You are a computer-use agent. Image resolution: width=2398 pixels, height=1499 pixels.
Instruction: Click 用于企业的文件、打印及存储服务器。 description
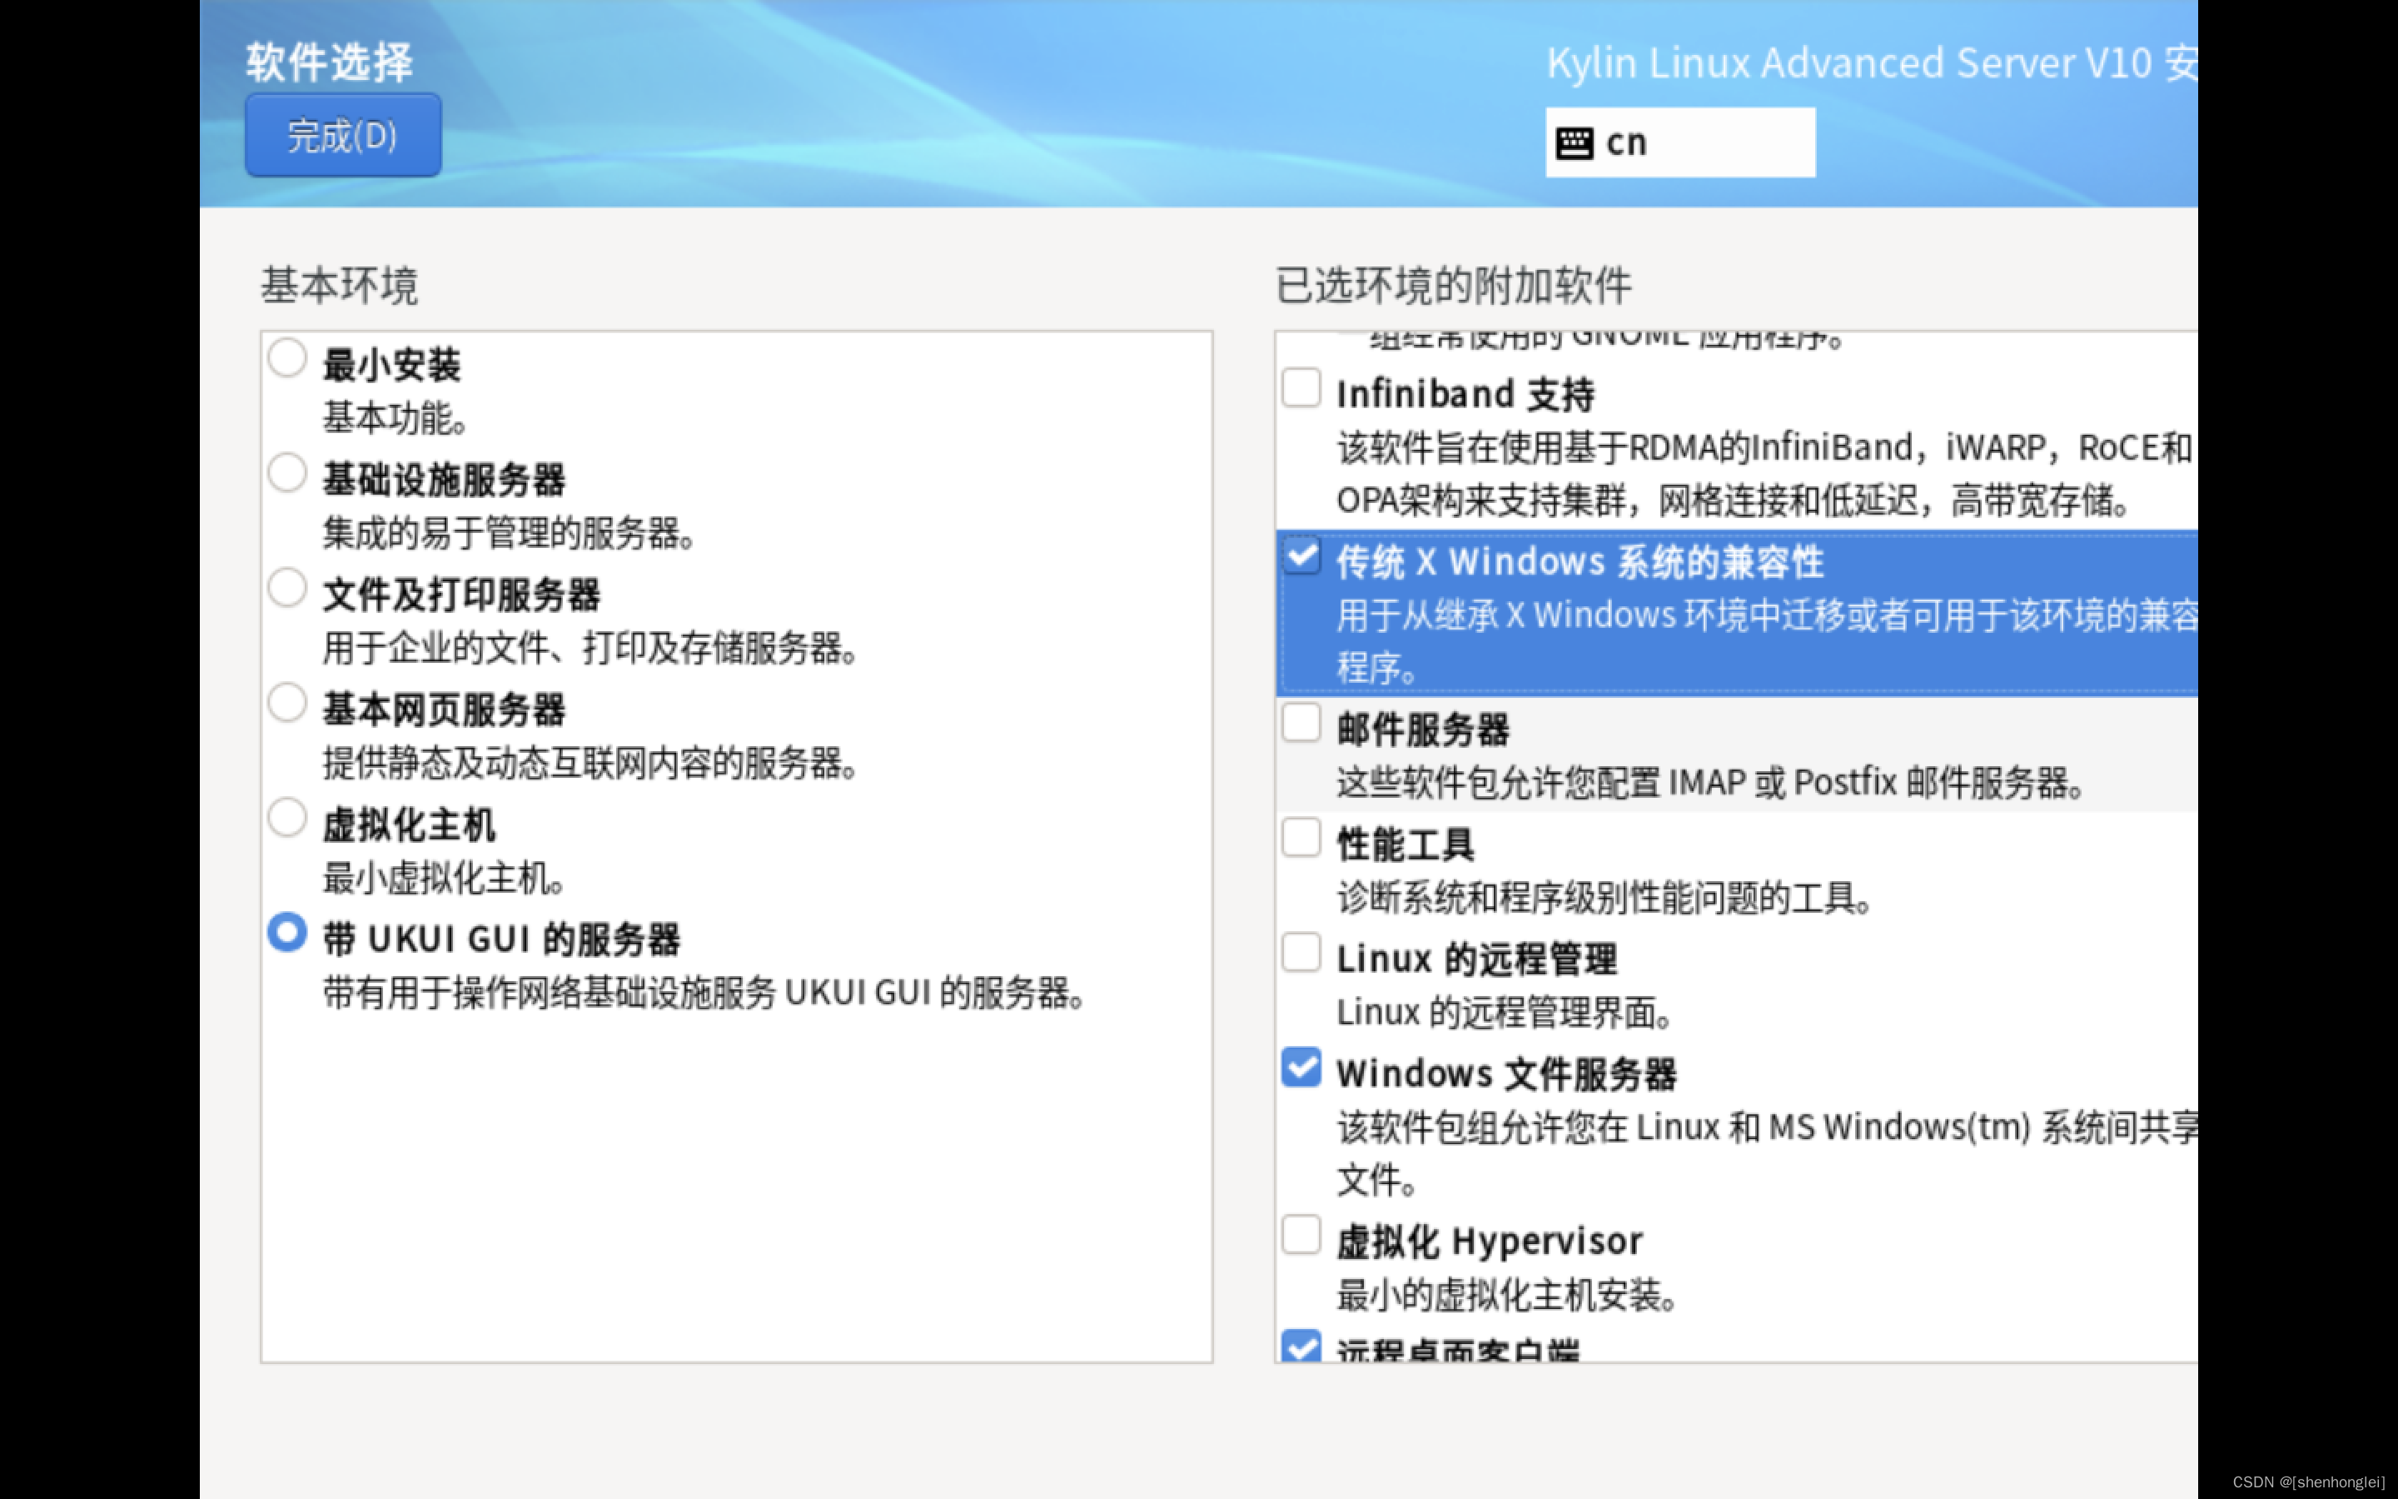pos(590,649)
